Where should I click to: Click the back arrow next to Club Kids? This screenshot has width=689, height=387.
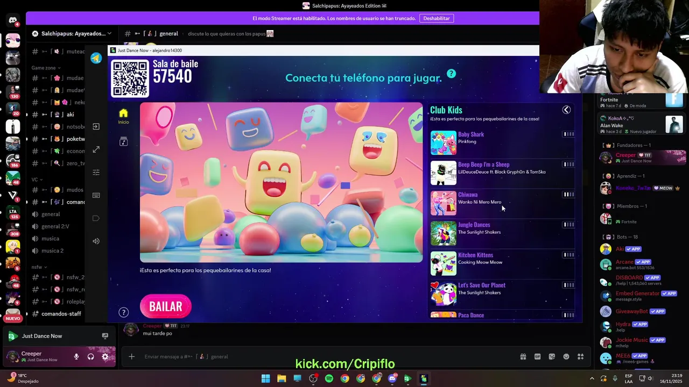(566, 110)
